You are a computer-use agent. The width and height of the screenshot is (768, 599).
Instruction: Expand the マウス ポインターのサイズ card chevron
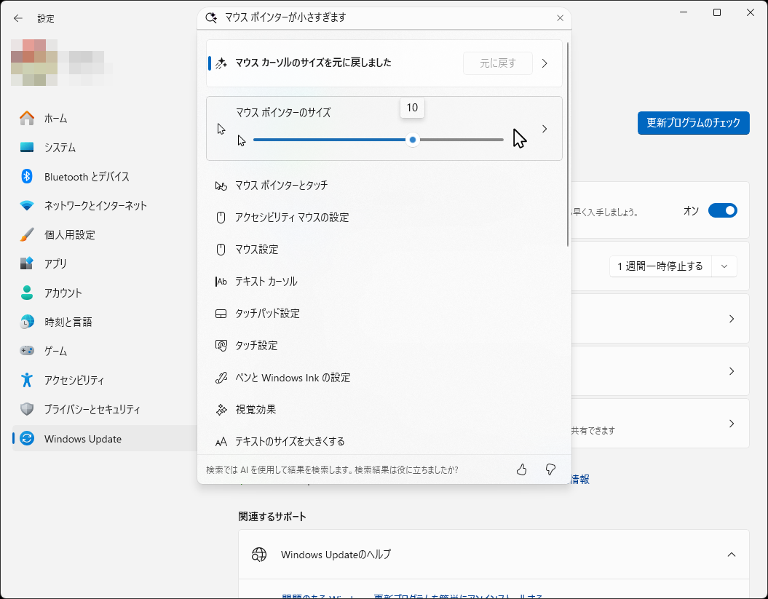(544, 128)
